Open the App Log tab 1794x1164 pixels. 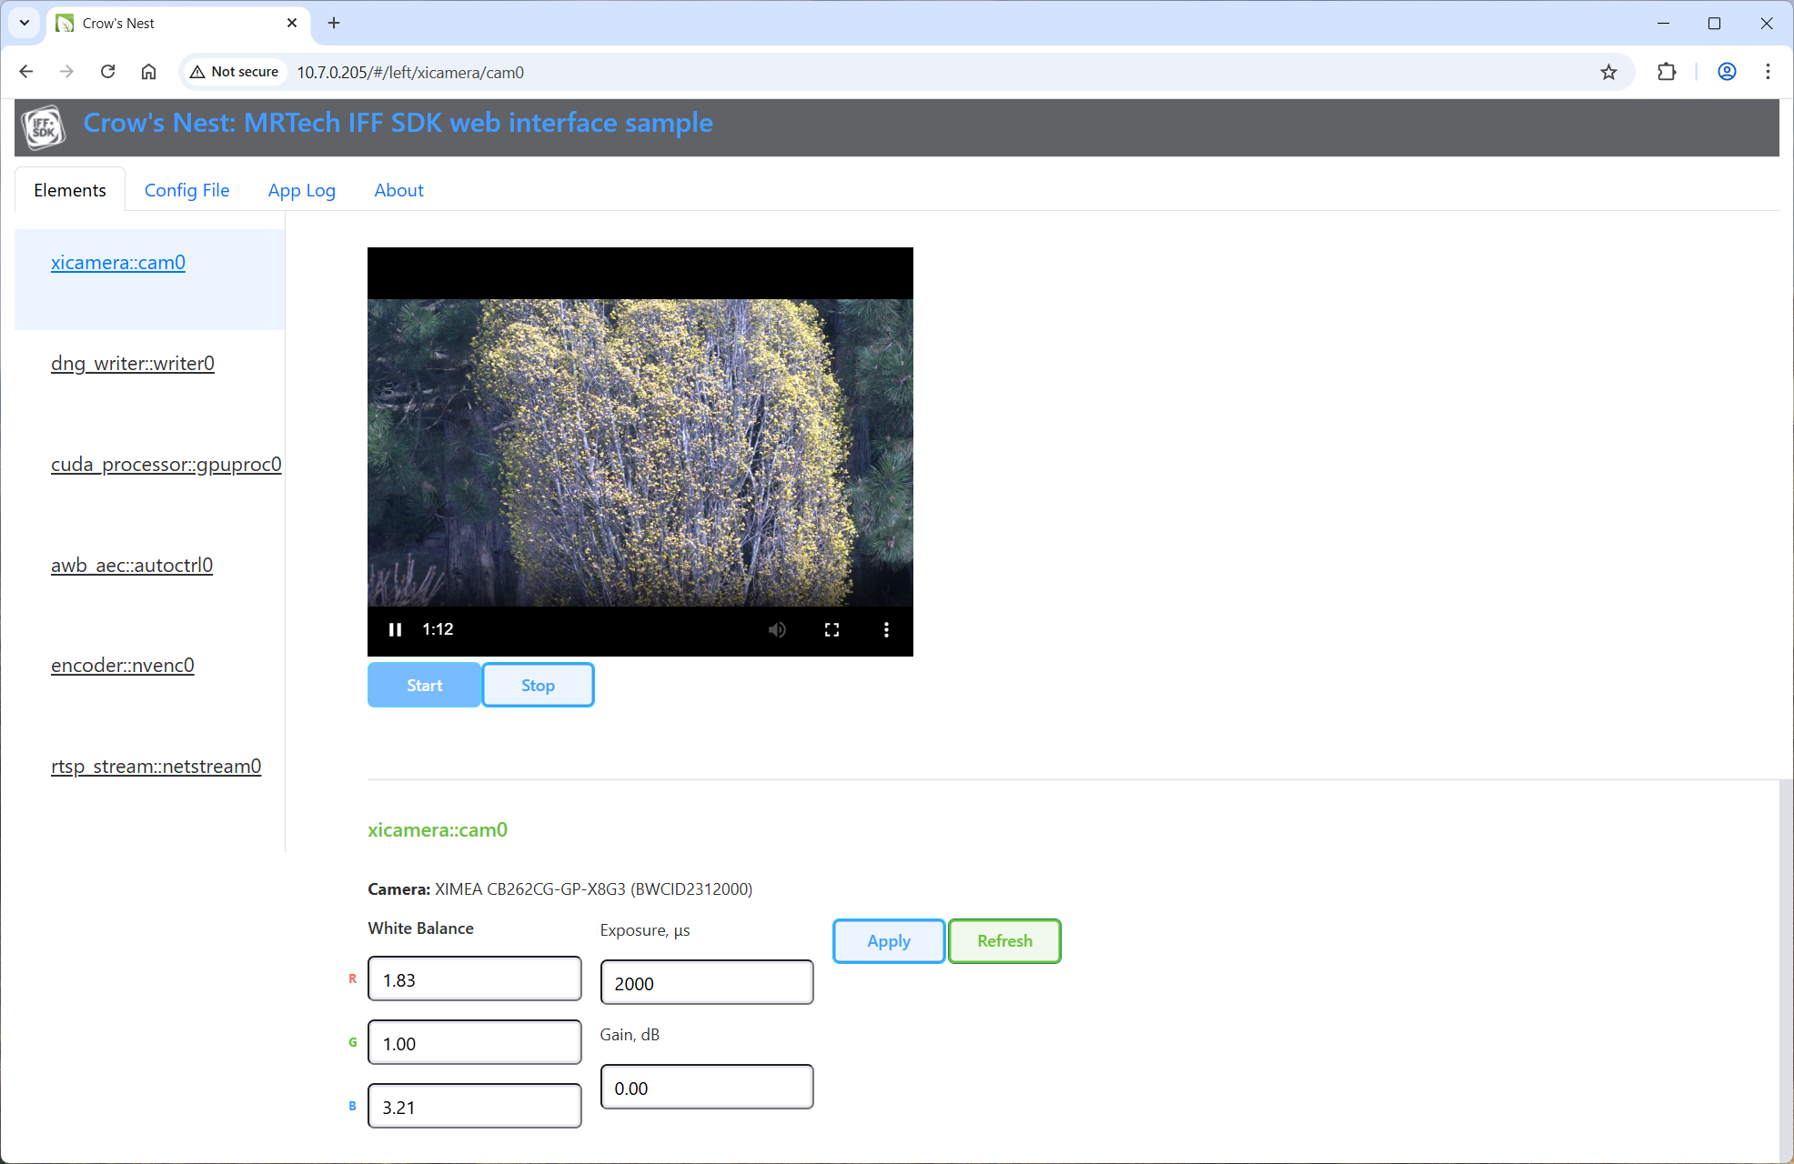(301, 190)
